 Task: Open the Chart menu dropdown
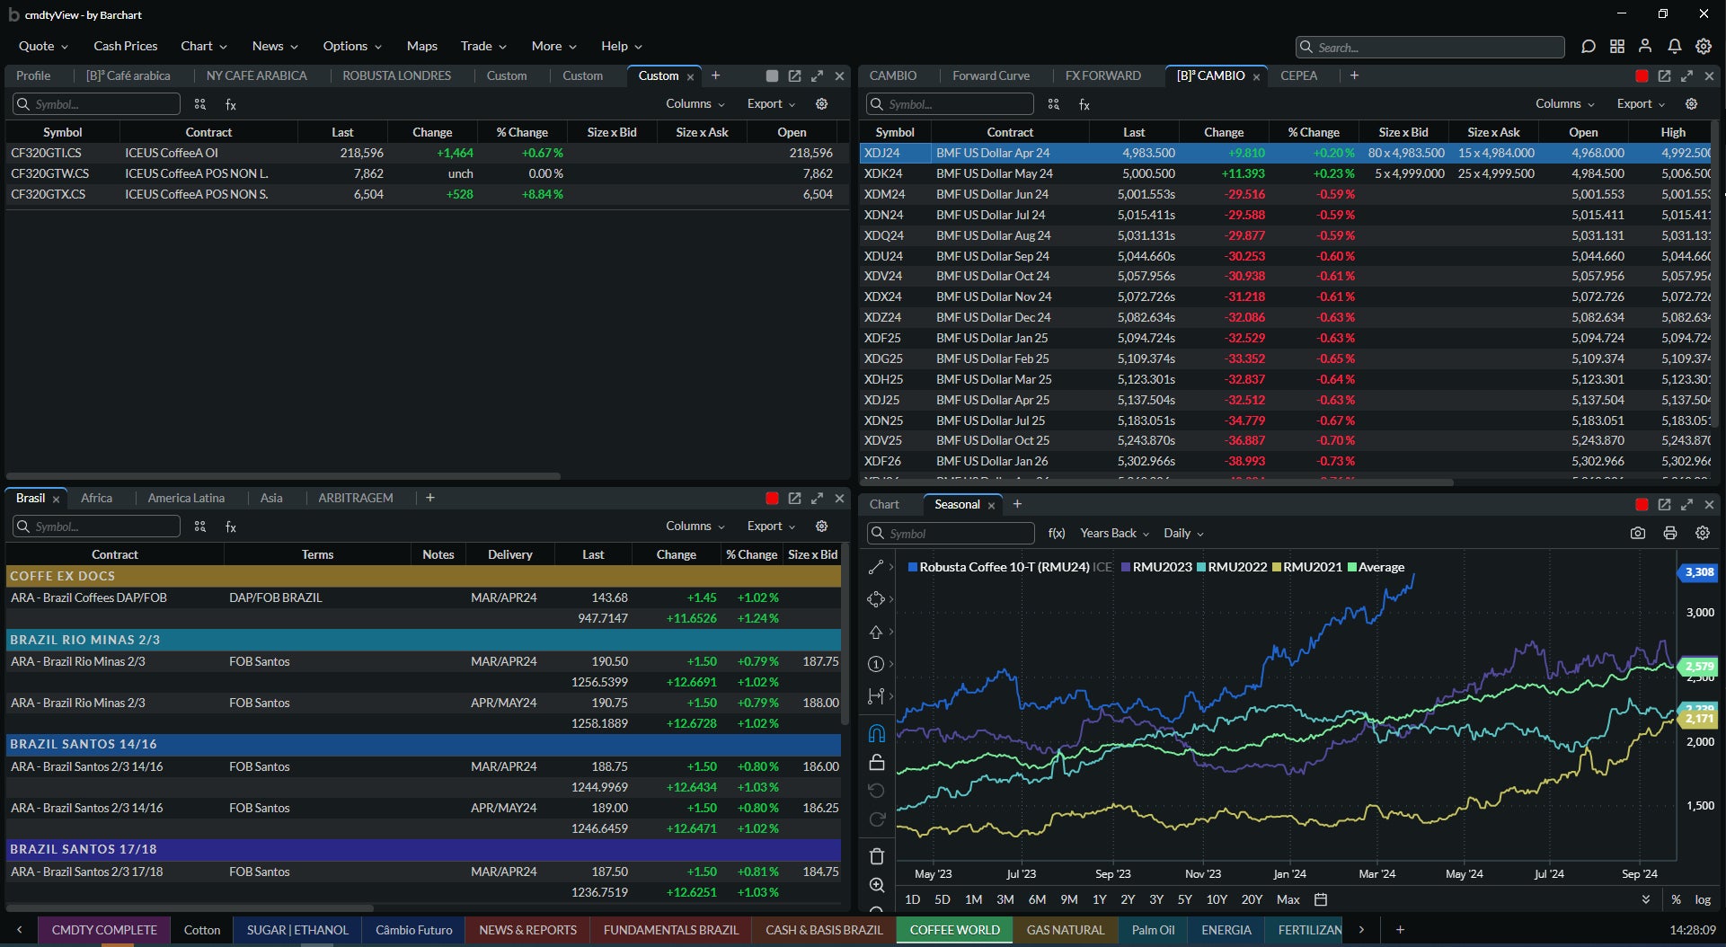point(204,46)
